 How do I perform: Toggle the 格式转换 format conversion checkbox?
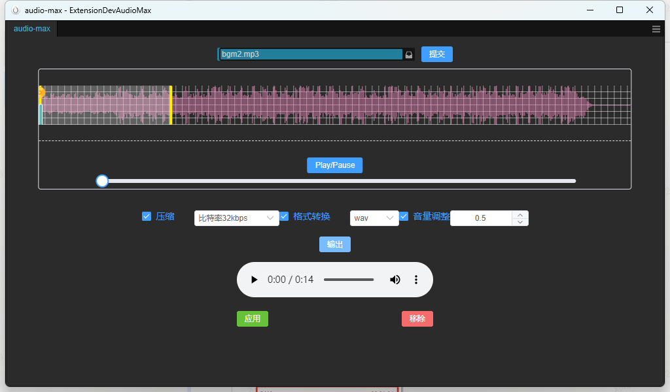click(284, 216)
